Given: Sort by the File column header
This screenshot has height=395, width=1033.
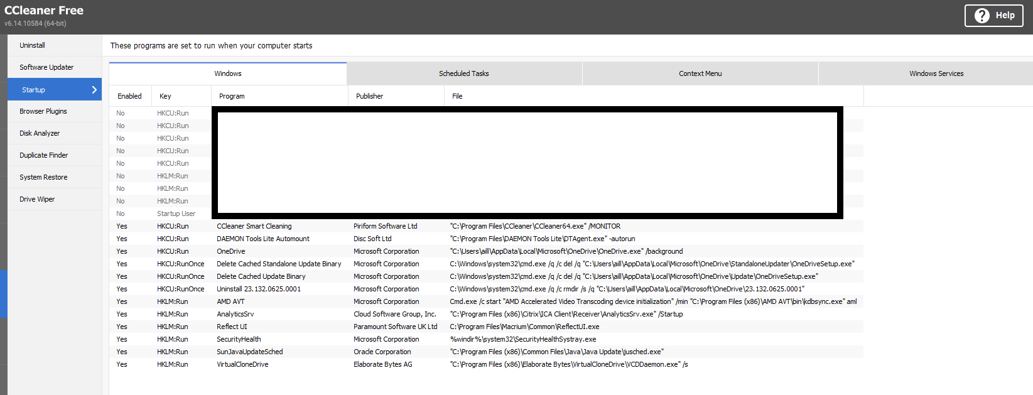Looking at the screenshot, I should 654,96.
